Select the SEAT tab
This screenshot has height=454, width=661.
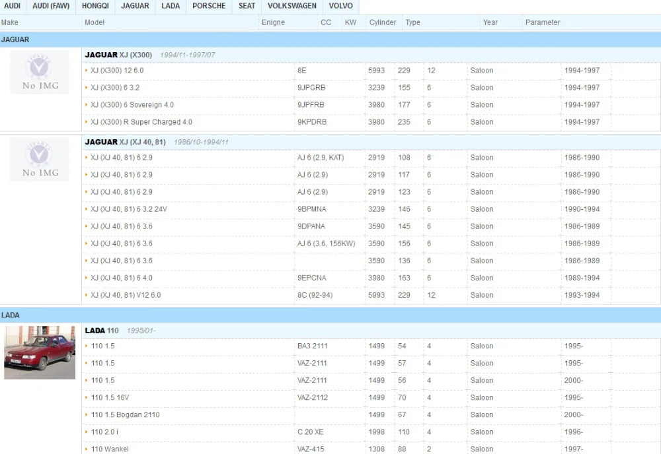pos(247,6)
